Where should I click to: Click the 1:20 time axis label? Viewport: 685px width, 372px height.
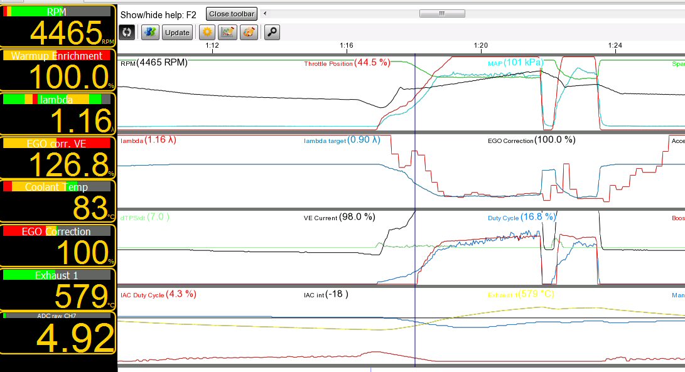point(480,45)
